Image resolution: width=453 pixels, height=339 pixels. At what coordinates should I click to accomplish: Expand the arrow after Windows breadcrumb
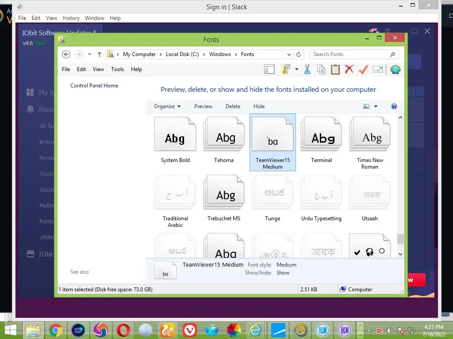pos(236,54)
